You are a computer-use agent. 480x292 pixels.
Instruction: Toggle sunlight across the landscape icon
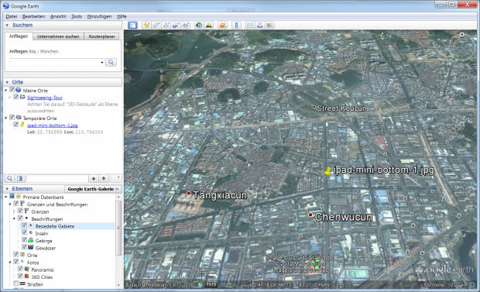click(x=209, y=25)
